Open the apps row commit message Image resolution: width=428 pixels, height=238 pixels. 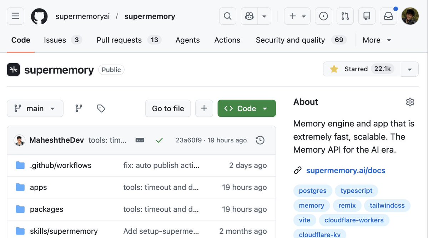(161, 187)
